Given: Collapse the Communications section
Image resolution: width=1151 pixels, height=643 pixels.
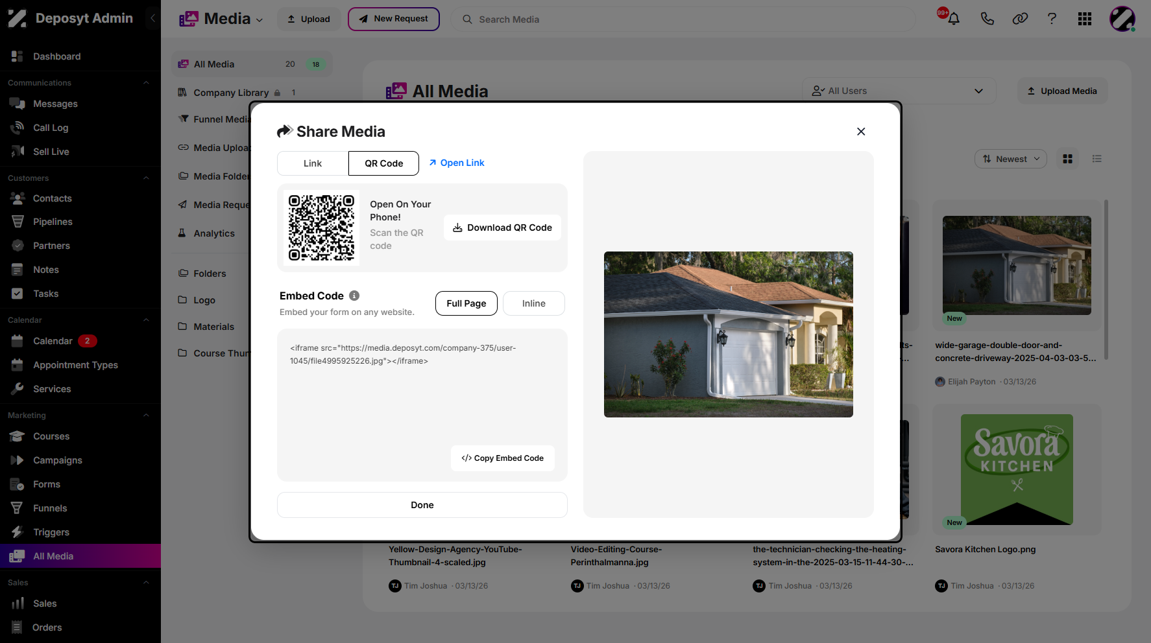Looking at the screenshot, I should click(146, 83).
